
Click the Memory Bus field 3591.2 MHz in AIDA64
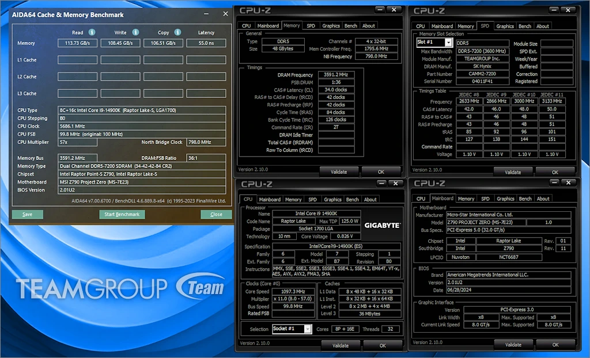tap(78, 158)
